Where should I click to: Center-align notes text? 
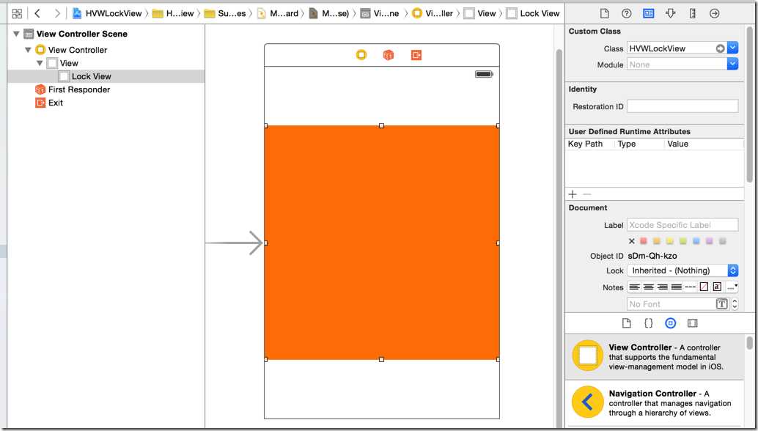[x=649, y=287]
